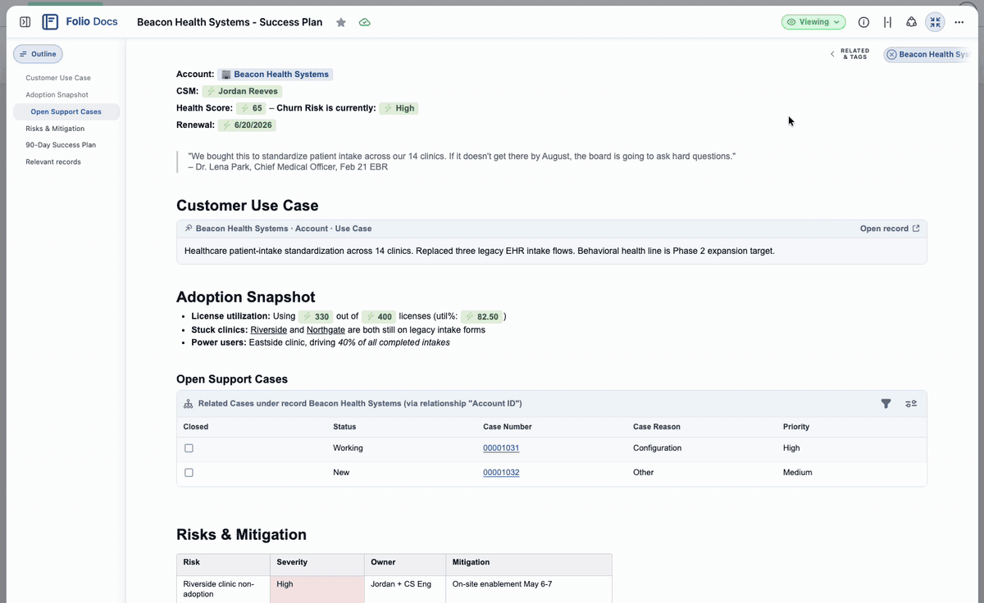Open the Viewing mode dropdown
The height and width of the screenshot is (603, 984).
[813, 22]
